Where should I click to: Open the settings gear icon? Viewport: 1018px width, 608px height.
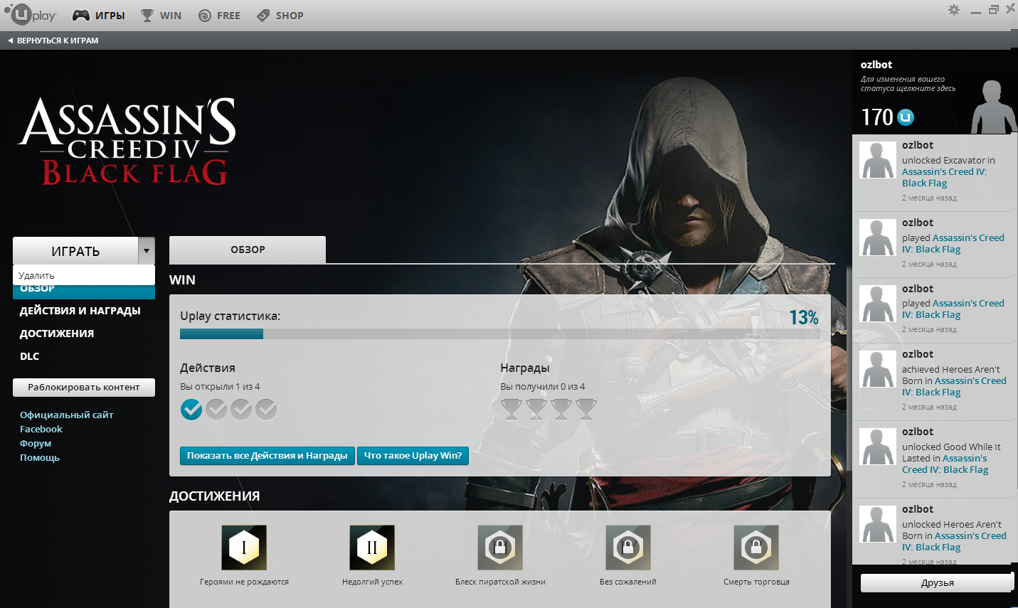pyautogui.click(x=954, y=10)
